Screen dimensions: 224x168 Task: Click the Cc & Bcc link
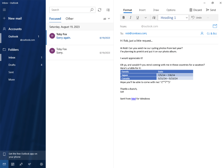coord(212,34)
